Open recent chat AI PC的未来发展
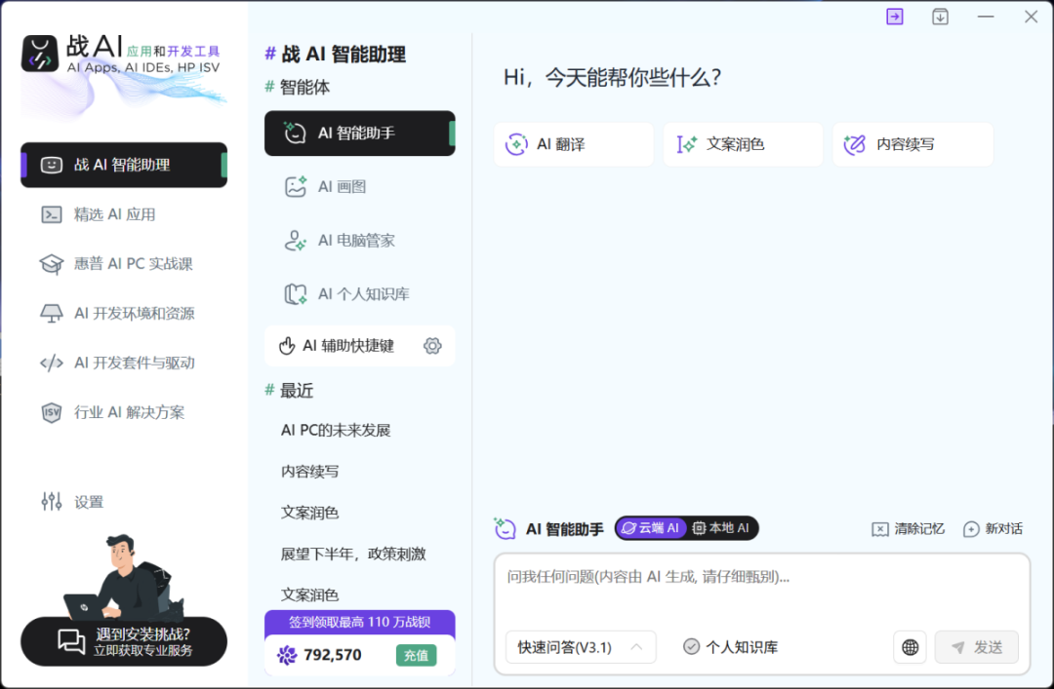 [x=336, y=430]
